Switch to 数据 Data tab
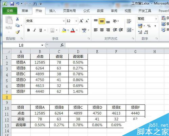 coord(100,11)
